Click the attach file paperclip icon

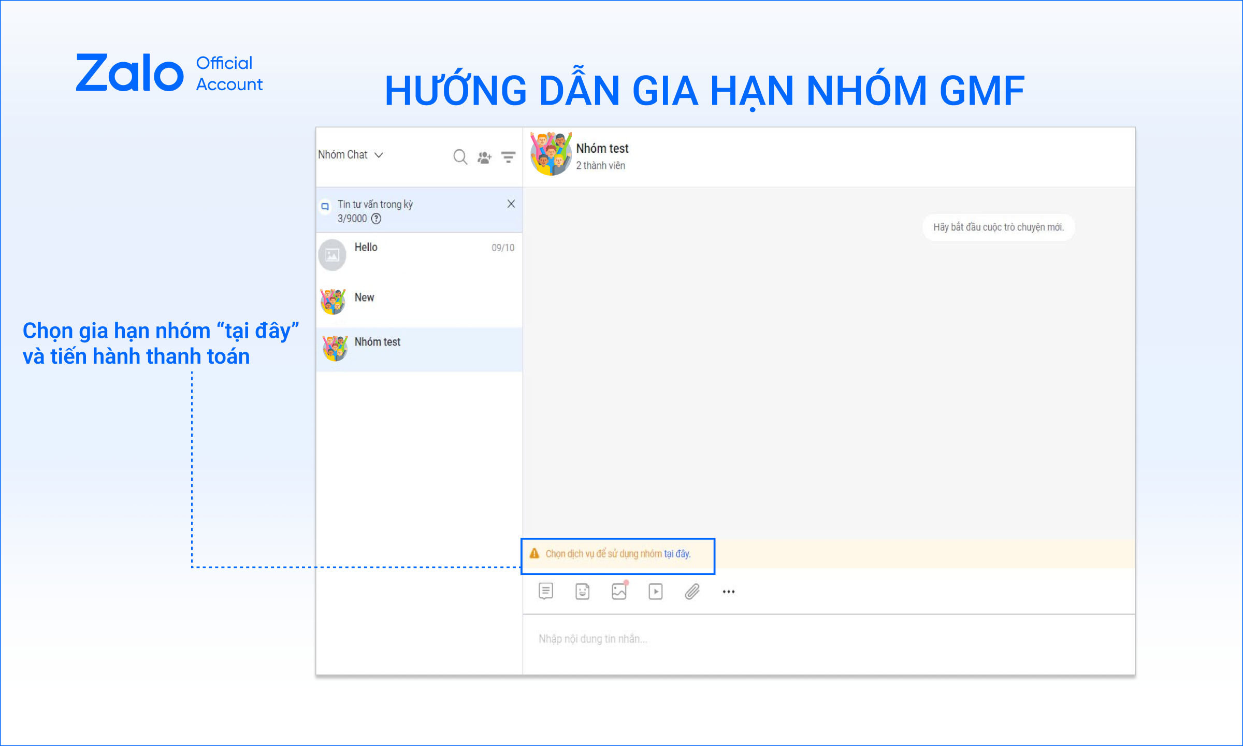[x=692, y=591]
